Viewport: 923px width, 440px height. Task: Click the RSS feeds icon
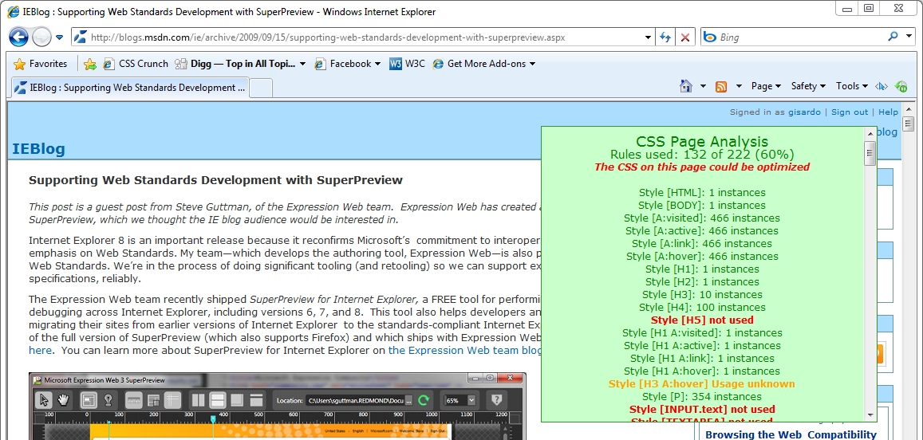pos(721,87)
